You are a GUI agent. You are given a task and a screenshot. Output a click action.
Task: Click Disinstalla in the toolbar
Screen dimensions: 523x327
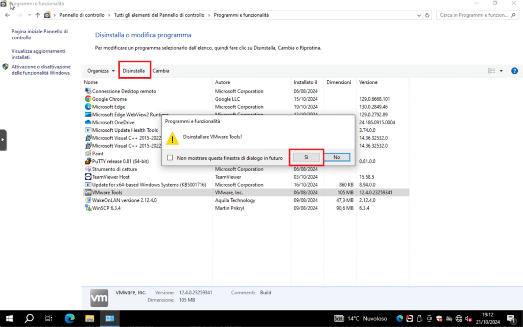(134, 71)
